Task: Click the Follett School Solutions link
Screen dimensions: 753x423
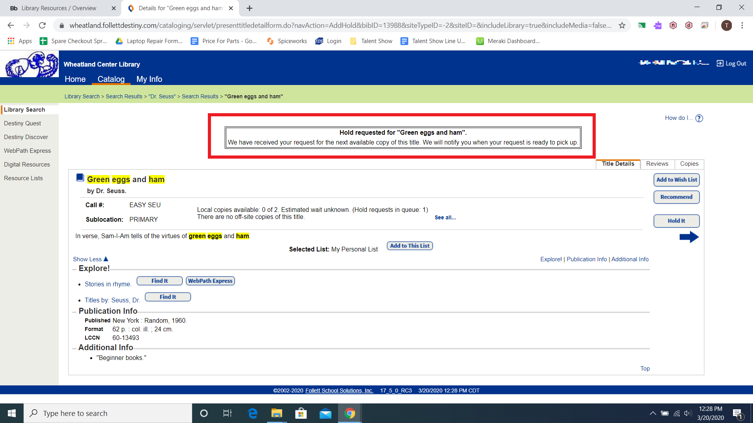Action: tap(339, 390)
